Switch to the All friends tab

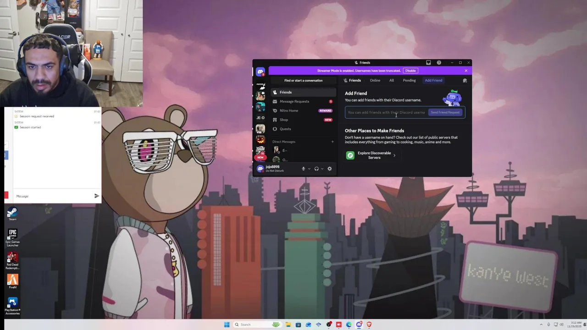point(392,80)
